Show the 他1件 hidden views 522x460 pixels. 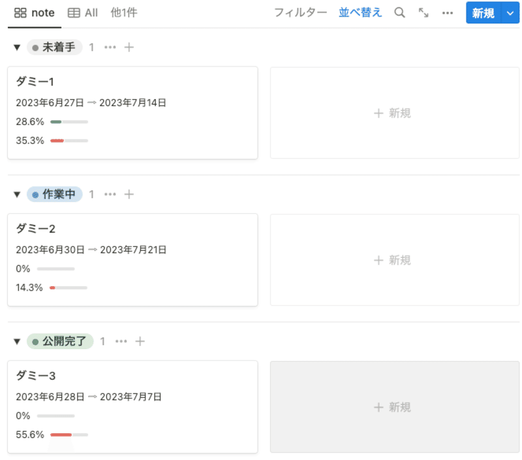click(x=124, y=13)
